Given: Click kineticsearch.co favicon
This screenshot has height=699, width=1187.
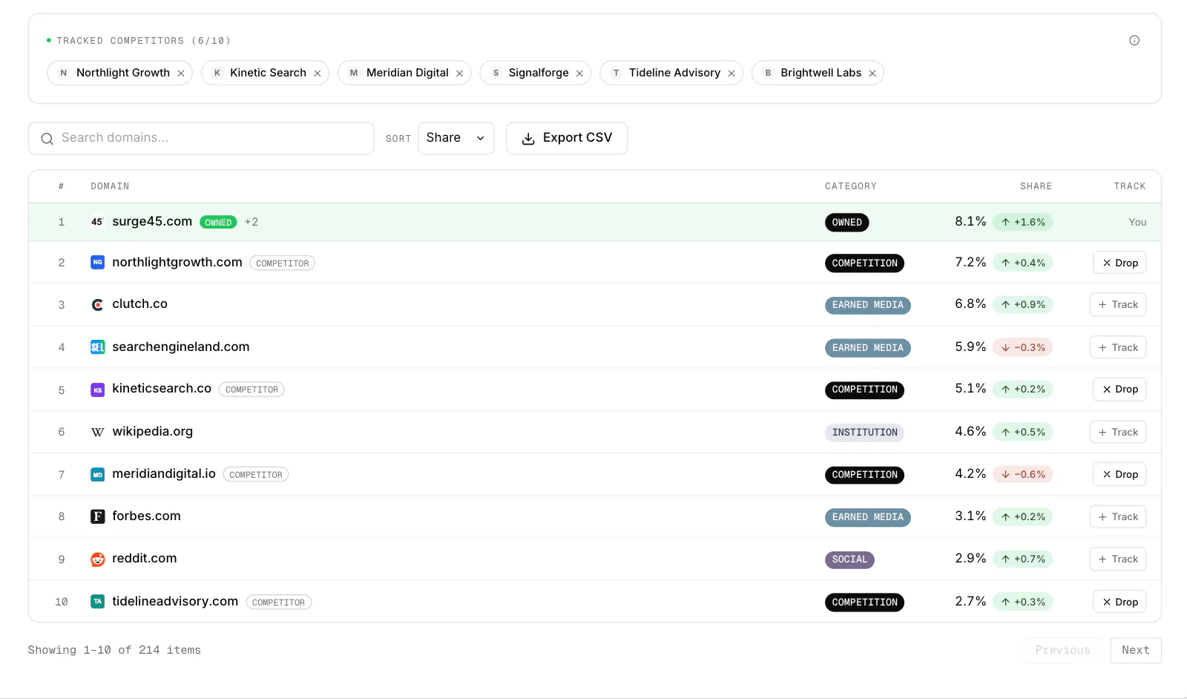Looking at the screenshot, I should pyautogui.click(x=97, y=390).
